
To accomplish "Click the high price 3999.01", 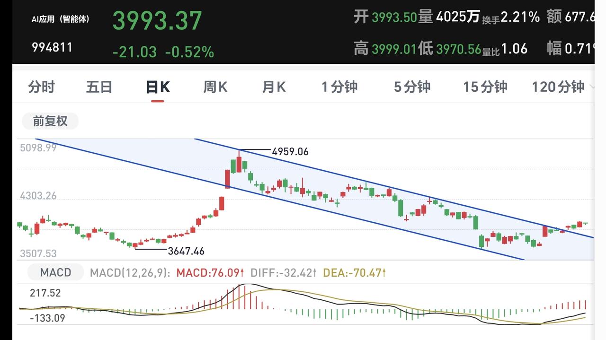I will (x=394, y=49).
